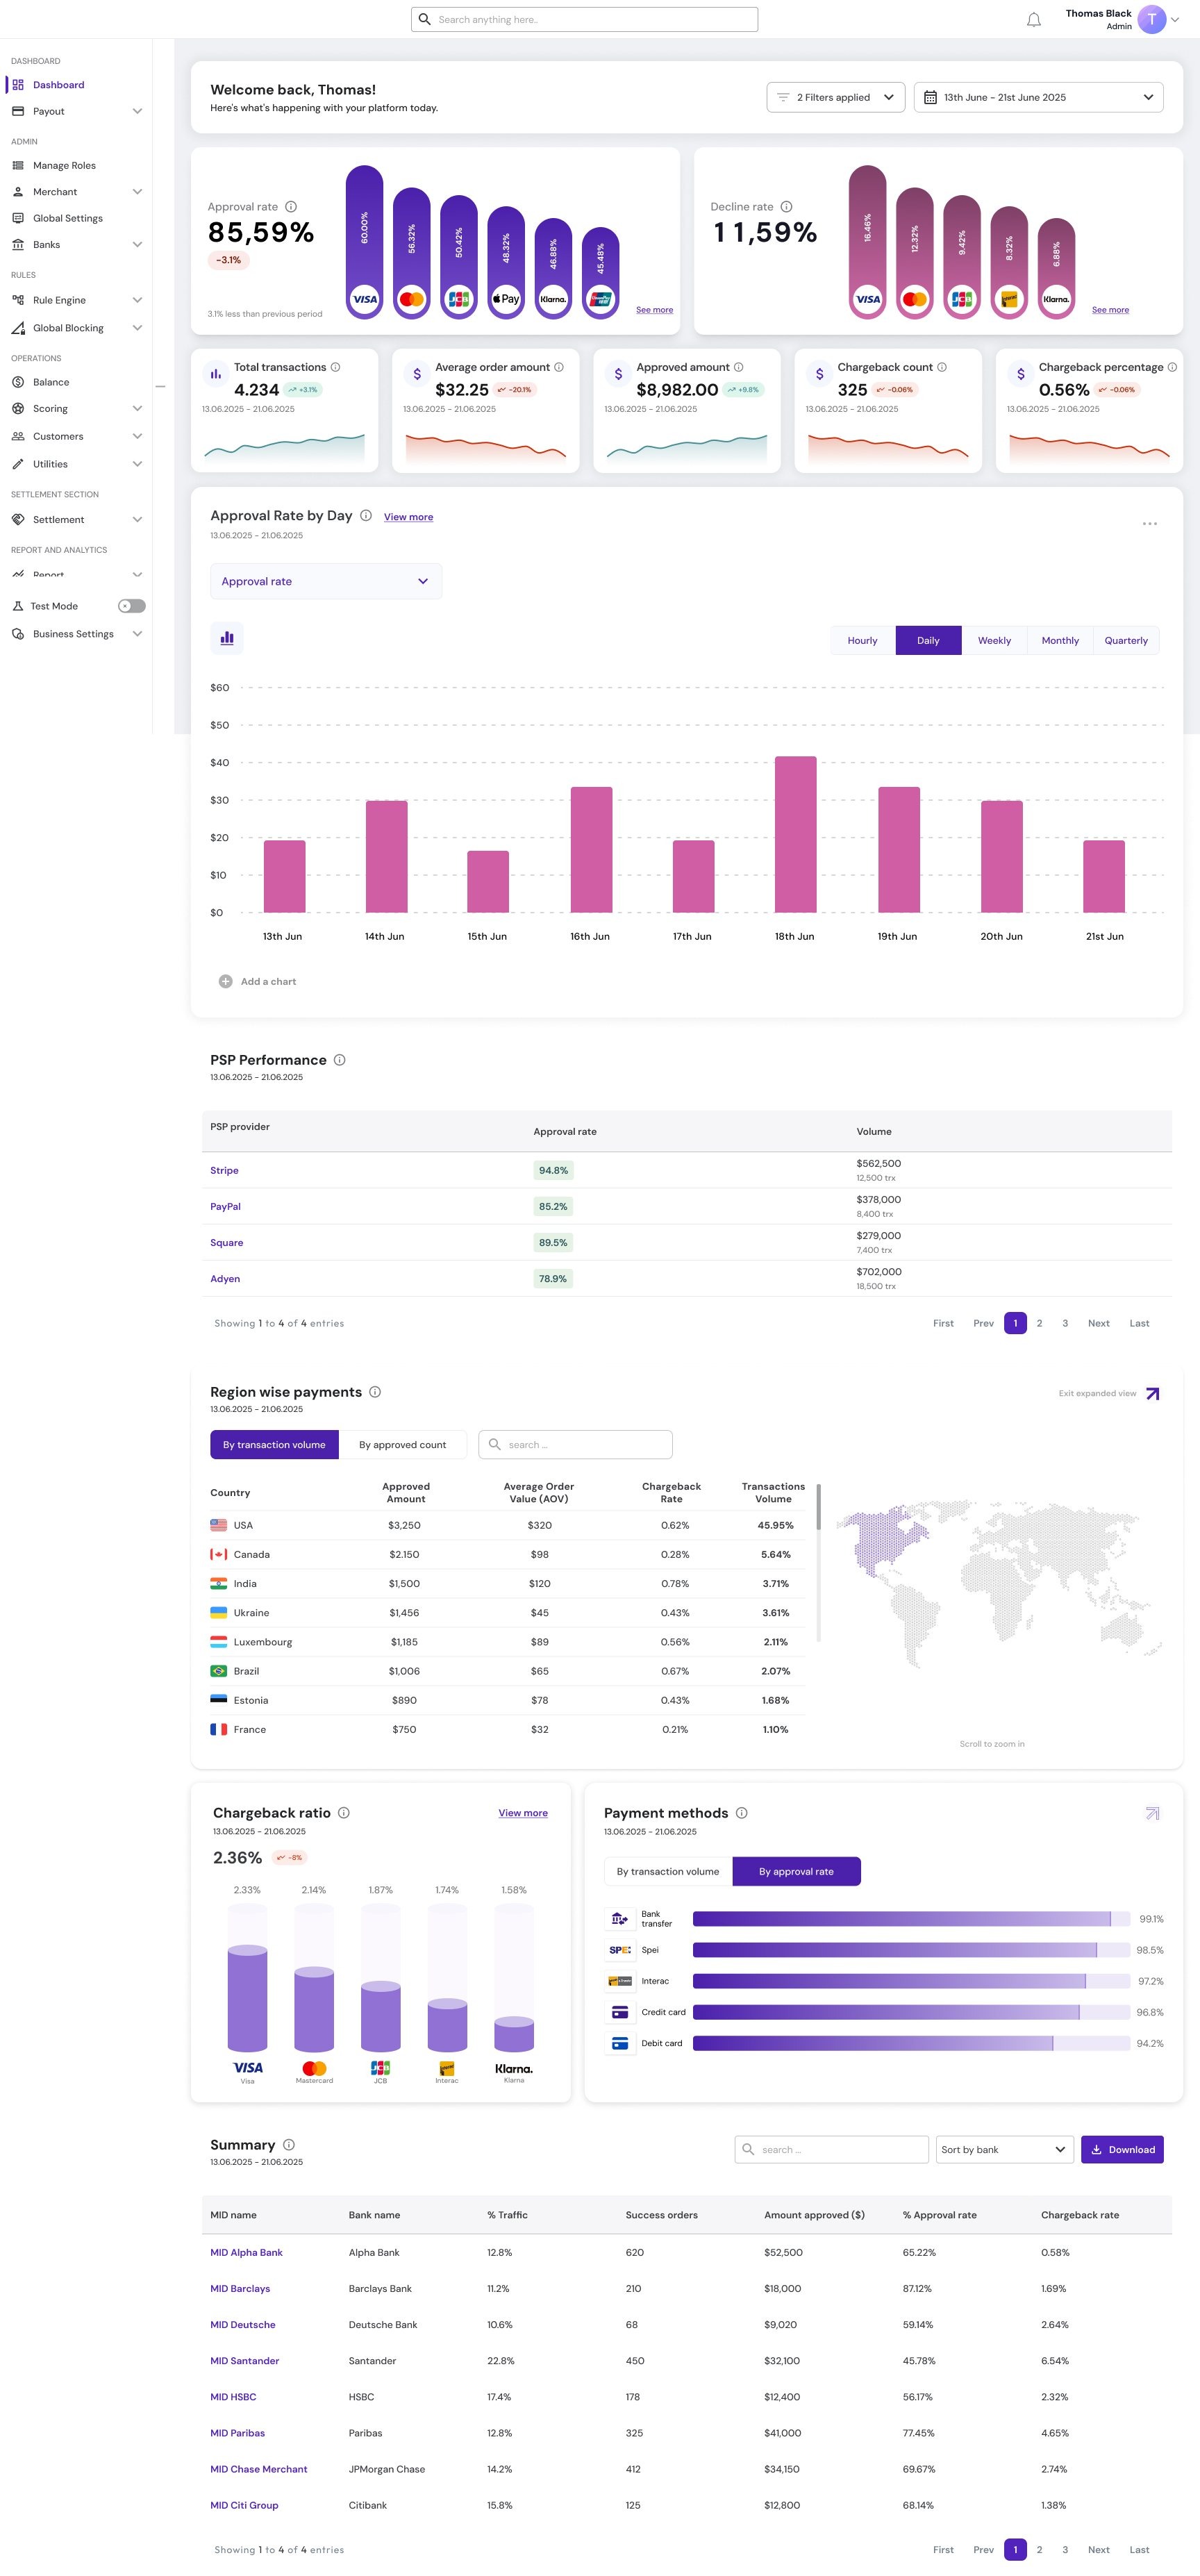The image size is (1200, 2576).
Task: Open the 2 Filters applied dropdown
Action: [836, 97]
